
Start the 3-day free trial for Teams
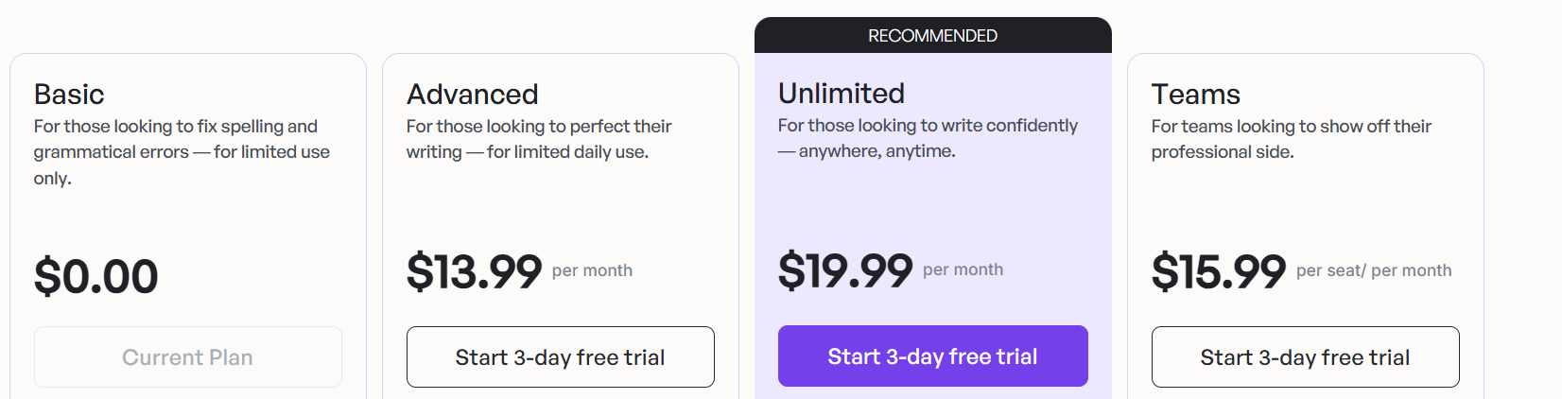point(1306,357)
